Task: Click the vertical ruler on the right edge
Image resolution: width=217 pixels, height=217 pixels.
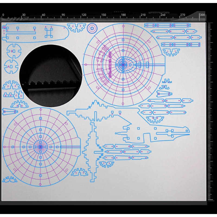Action: [209, 108]
